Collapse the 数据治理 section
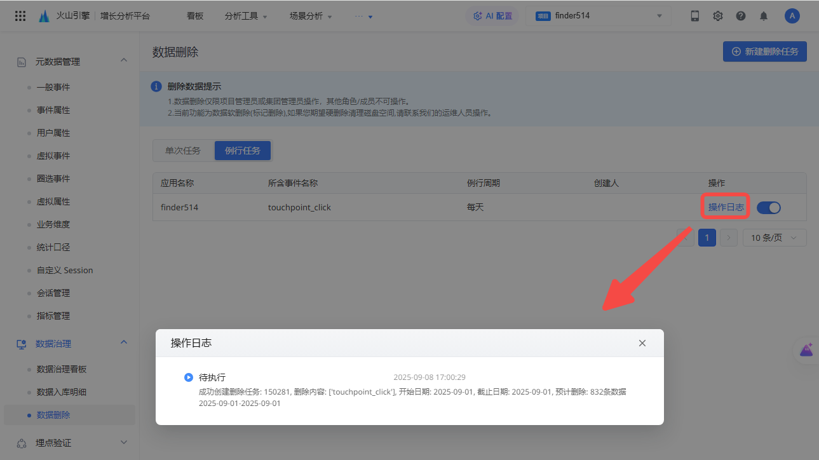This screenshot has height=460, width=819. point(124,342)
